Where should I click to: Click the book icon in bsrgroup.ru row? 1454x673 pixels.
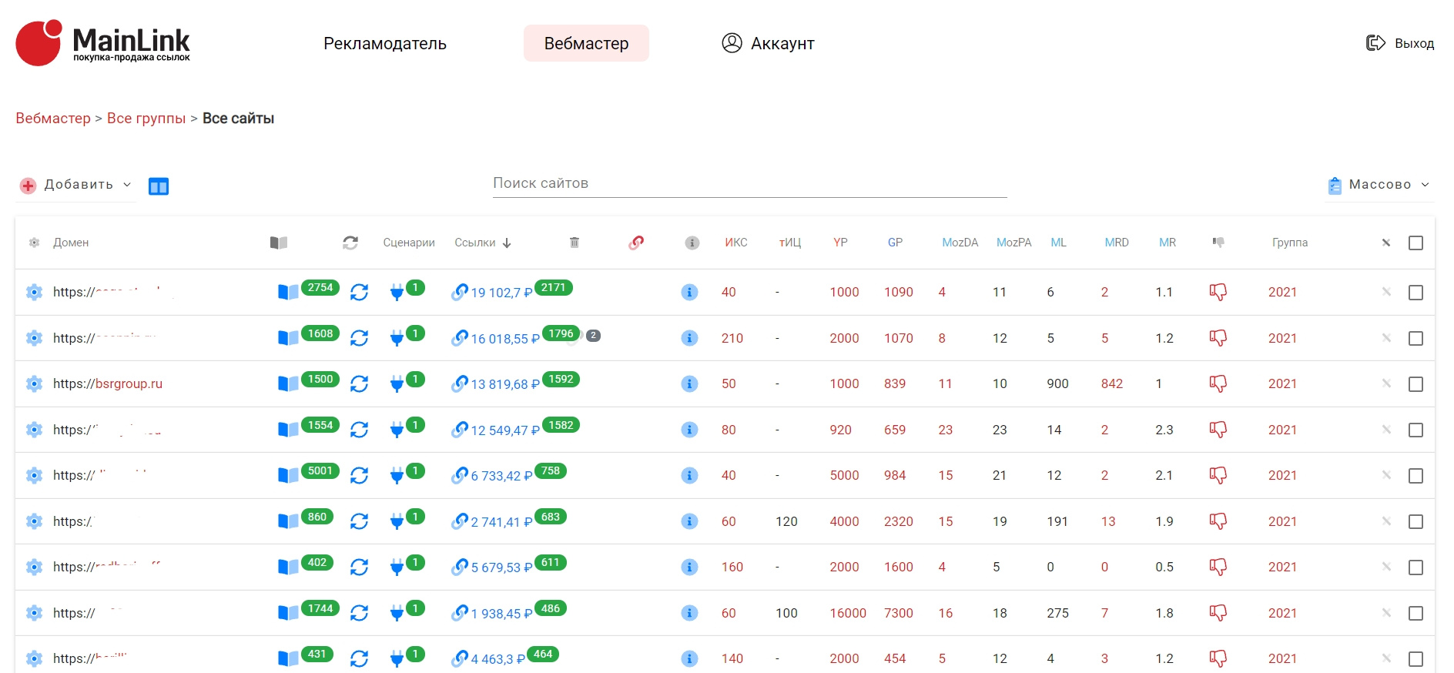coord(288,383)
